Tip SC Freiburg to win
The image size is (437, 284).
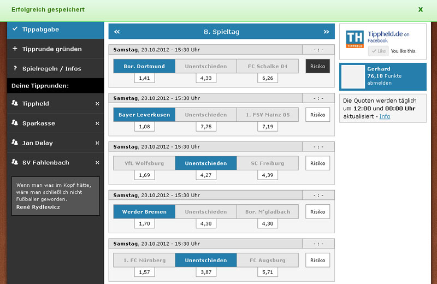click(268, 163)
